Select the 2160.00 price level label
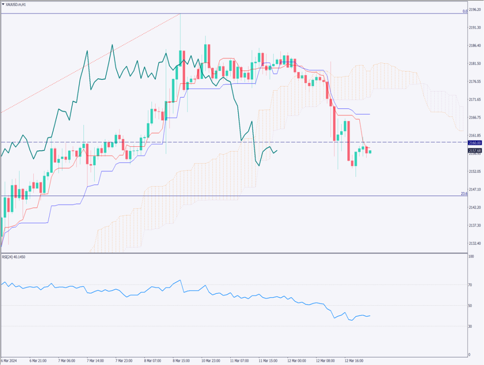 click(x=475, y=143)
